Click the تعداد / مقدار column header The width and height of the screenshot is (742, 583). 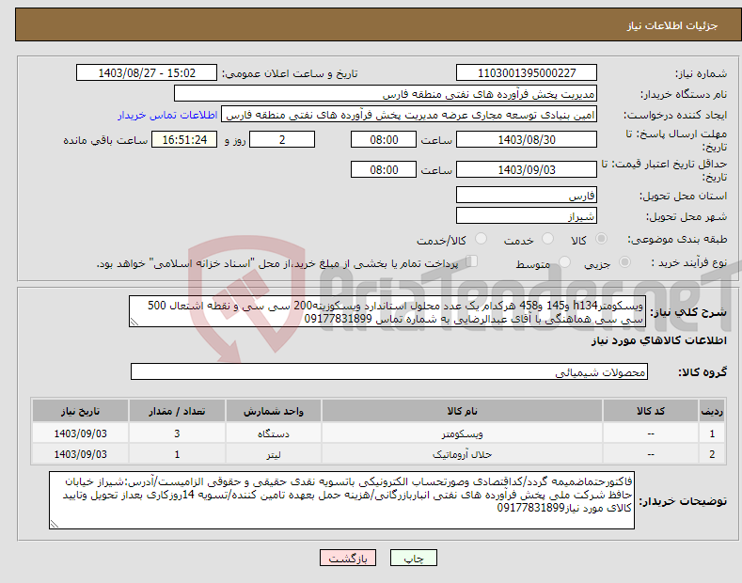tap(177, 411)
